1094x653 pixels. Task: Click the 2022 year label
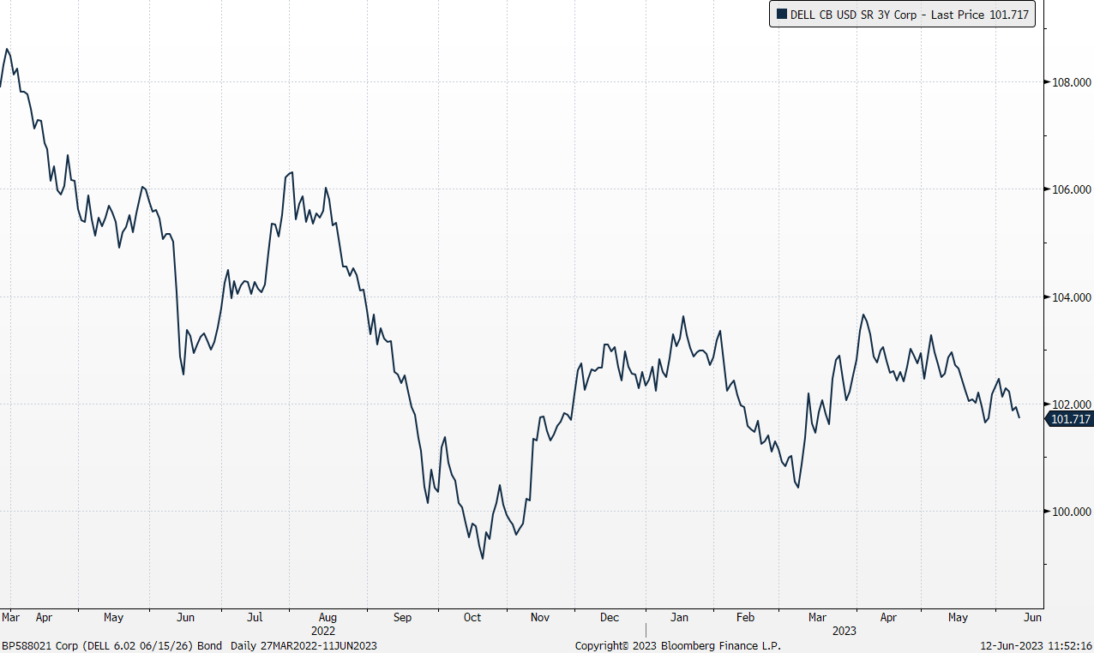(324, 630)
